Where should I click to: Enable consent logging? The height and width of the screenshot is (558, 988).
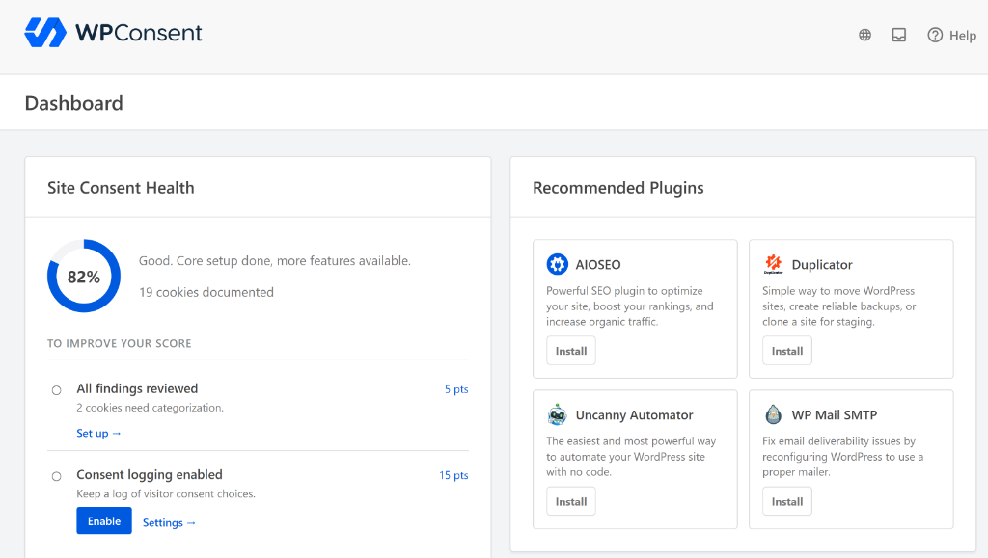point(104,520)
